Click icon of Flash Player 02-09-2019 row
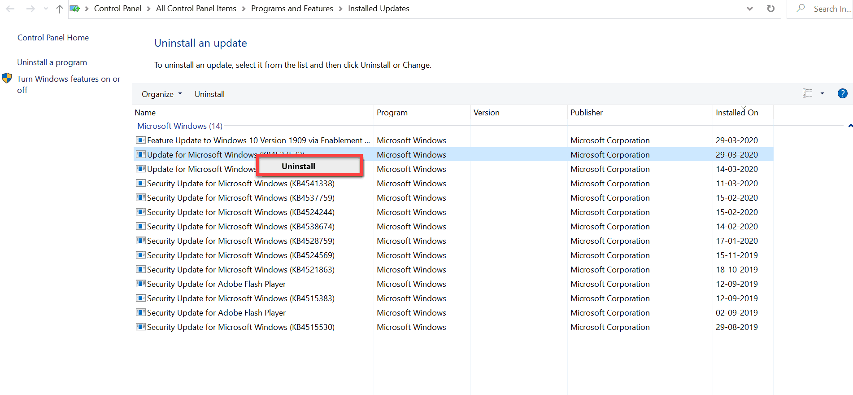The width and height of the screenshot is (853, 395). click(141, 312)
